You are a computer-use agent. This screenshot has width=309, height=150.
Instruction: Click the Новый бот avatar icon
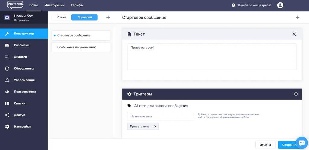(x=7, y=17)
